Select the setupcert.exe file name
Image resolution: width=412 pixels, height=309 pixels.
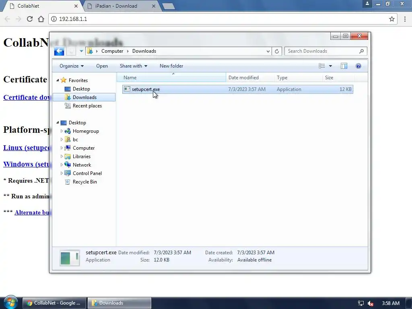tap(146, 89)
